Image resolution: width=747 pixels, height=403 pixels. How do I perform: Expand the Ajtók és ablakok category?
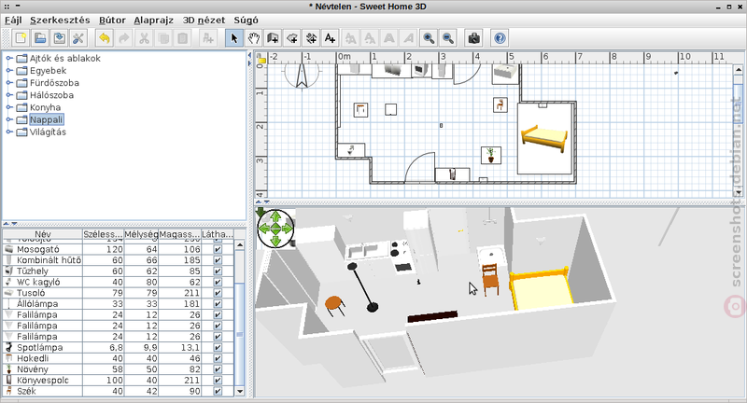(x=9, y=59)
